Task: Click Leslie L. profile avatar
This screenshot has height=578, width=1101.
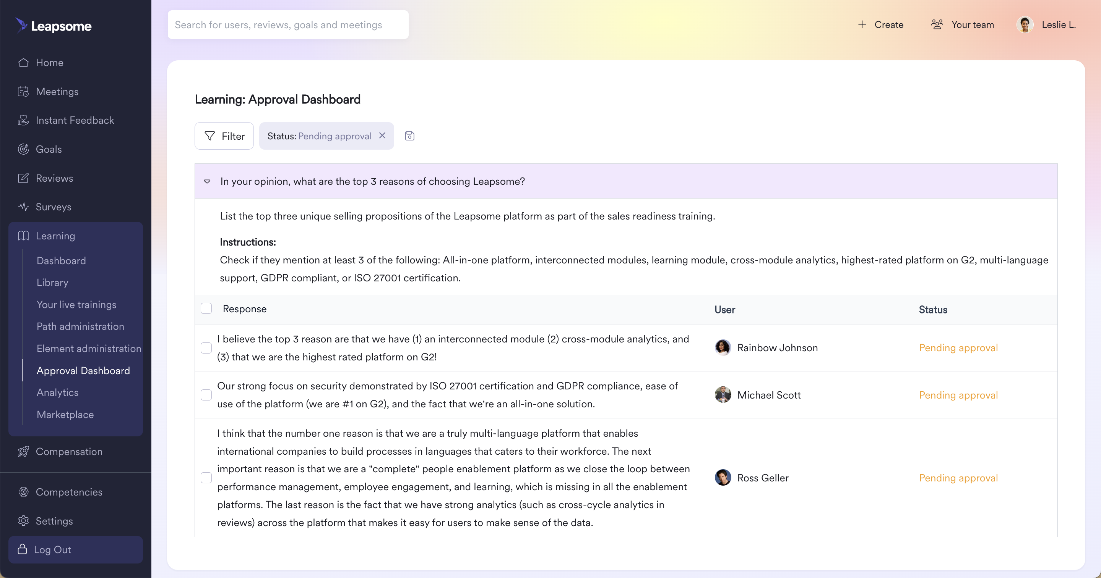Action: 1025,25
